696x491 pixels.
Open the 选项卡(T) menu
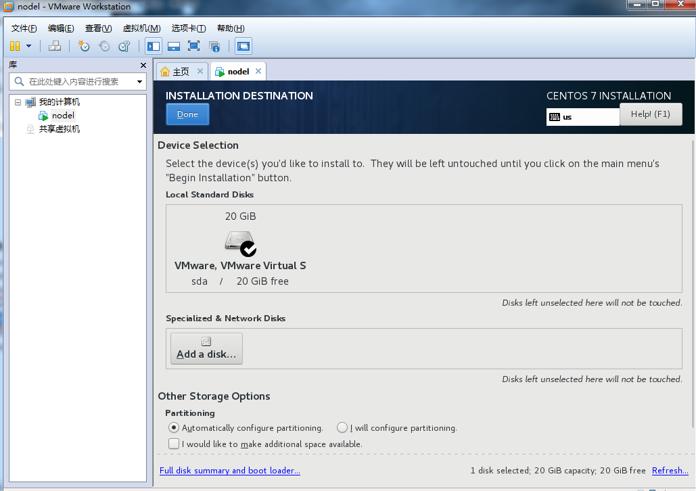click(x=189, y=28)
